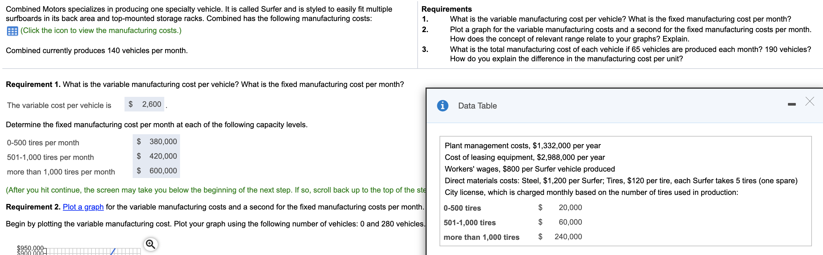Select the 501-1,000 tires fixed cost field
The height and width of the screenshot is (255, 823).
pos(156,156)
